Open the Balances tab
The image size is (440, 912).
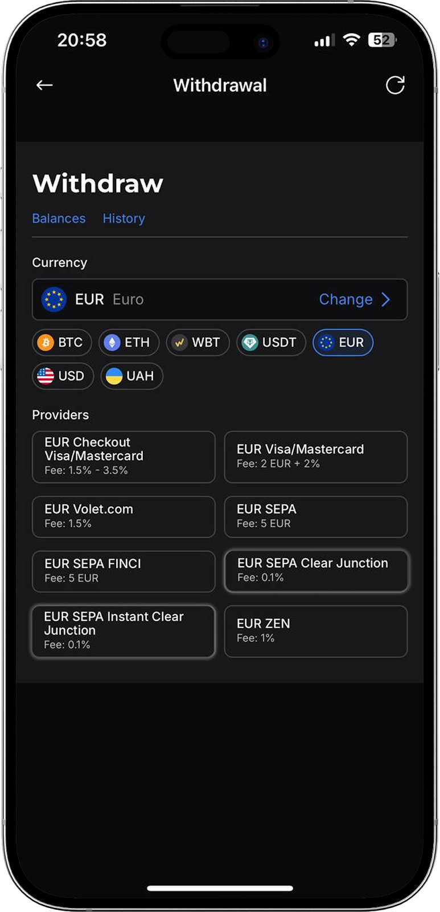[x=59, y=218]
